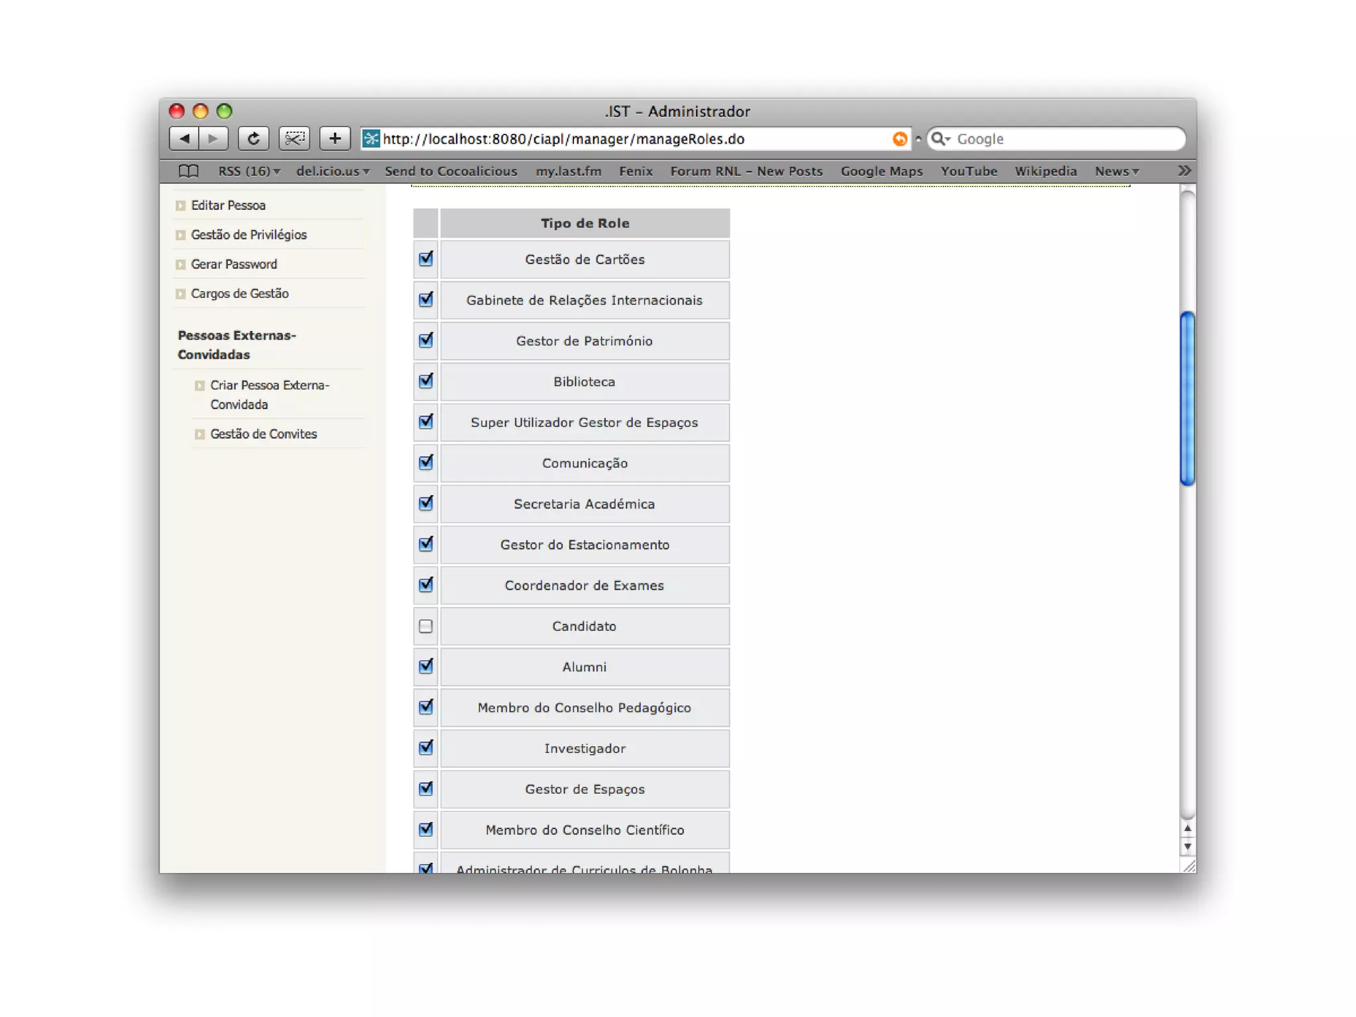This screenshot has width=1356, height=1017.
Task: Click the orange RSS snapback icon
Action: [899, 139]
